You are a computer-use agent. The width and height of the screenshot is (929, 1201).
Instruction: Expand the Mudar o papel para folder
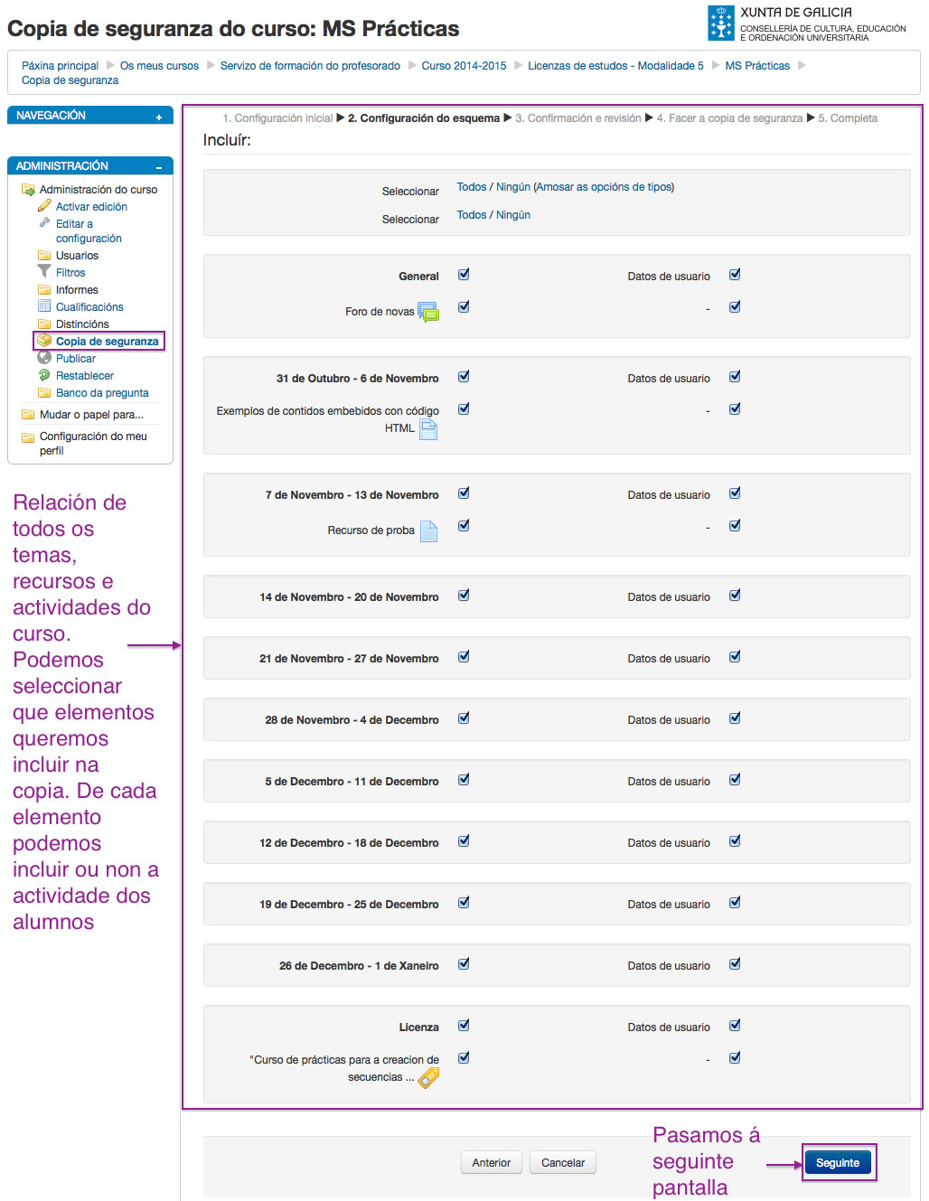click(27, 414)
